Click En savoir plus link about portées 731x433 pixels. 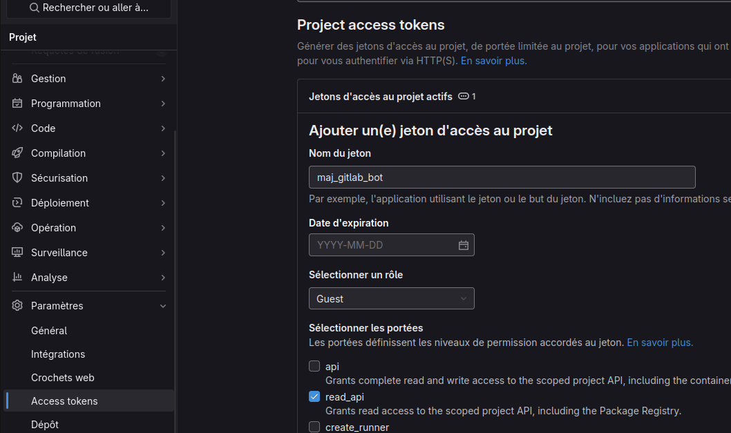tap(660, 343)
